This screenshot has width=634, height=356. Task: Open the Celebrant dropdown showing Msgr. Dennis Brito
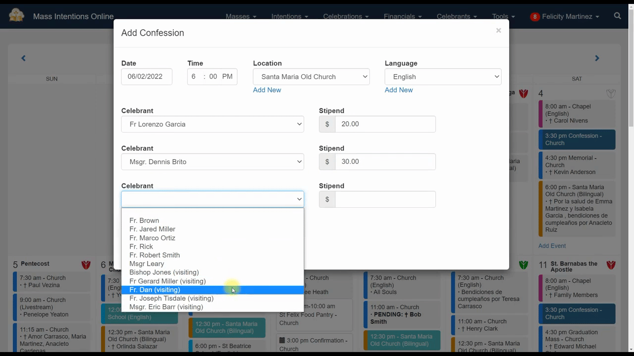[212, 162]
